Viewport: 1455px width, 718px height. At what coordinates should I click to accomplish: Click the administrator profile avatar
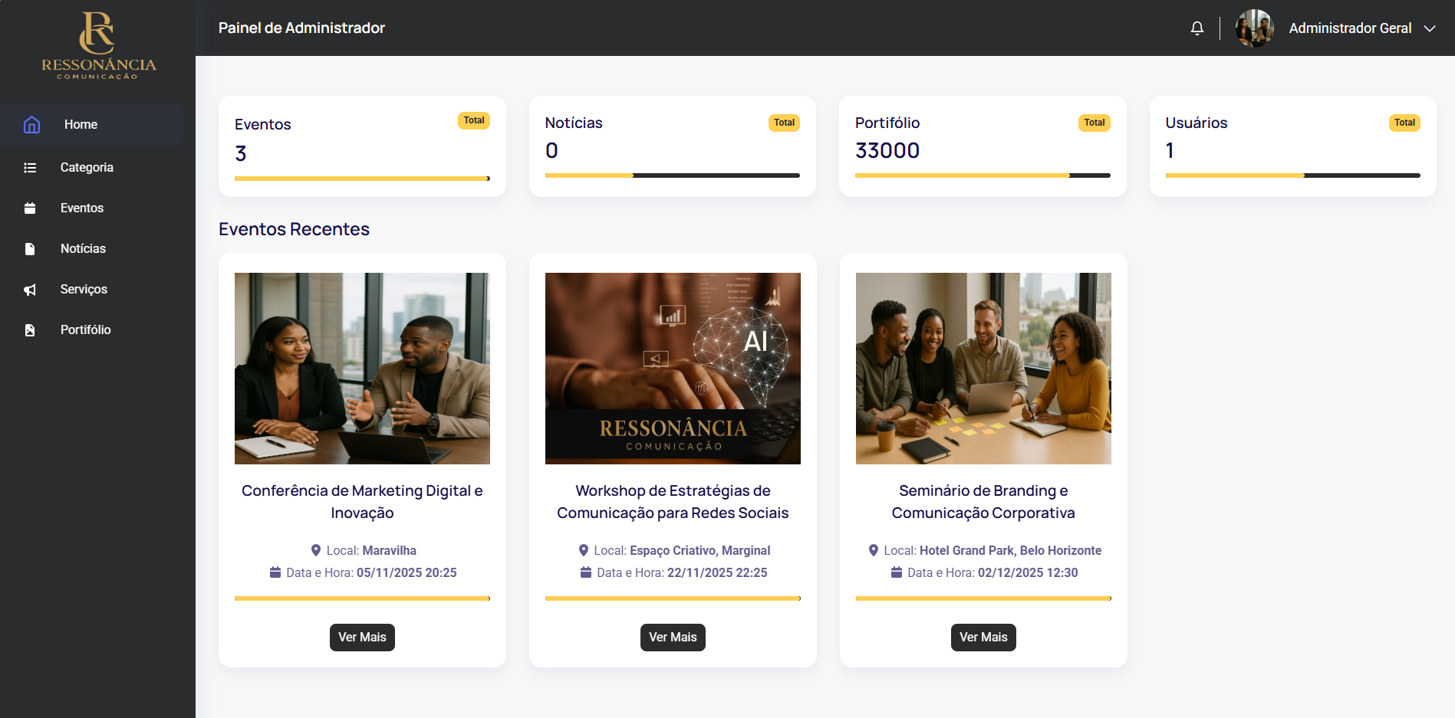tap(1254, 28)
